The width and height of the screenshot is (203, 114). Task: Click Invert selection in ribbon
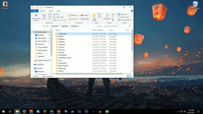point(125,20)
